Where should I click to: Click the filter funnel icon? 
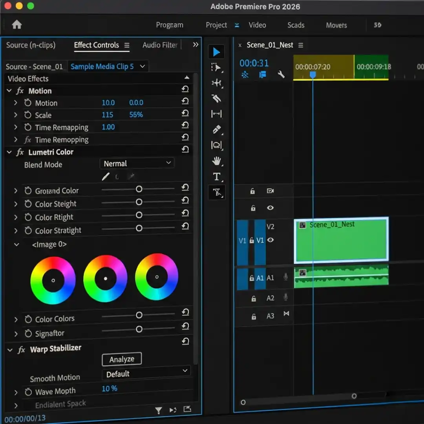pos(159,411)
